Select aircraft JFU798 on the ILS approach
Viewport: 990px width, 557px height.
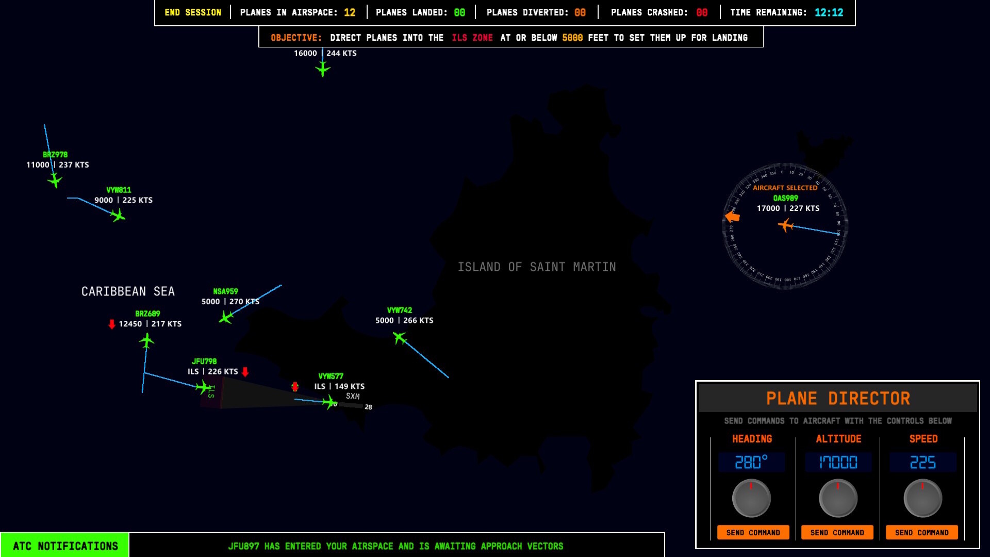coord(203,386)
